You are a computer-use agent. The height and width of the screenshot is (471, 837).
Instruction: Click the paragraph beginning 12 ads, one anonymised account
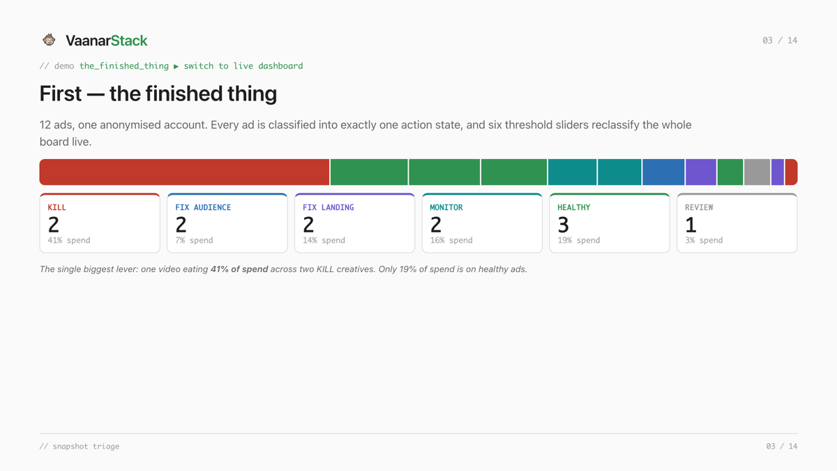pyautogui.click(x=365, y=133)
